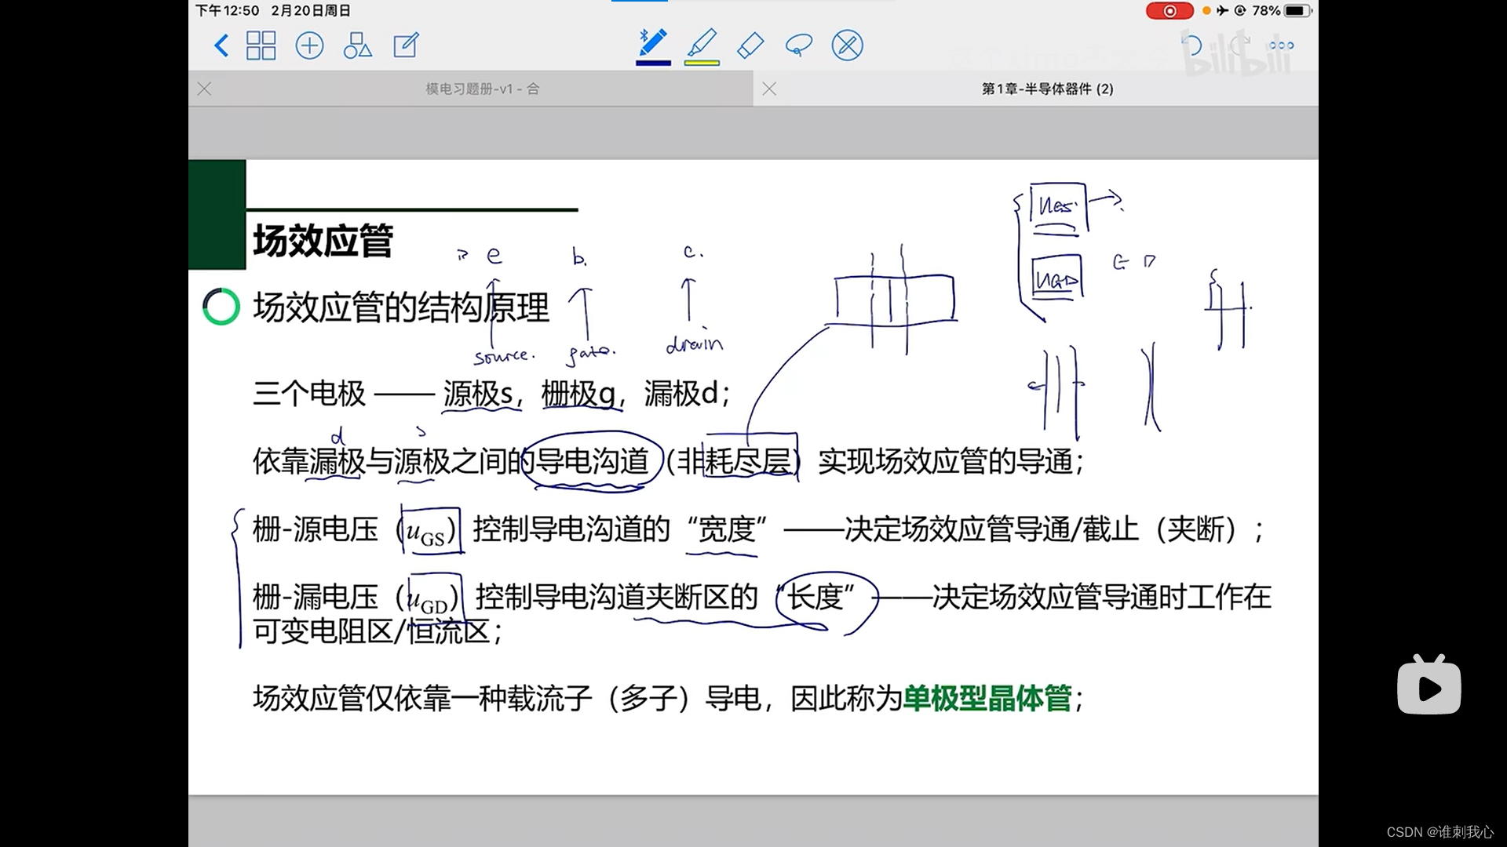This screenshot has width=1507, height=847.
Task: Undo the last stroke
Action: pos(1191,45)
